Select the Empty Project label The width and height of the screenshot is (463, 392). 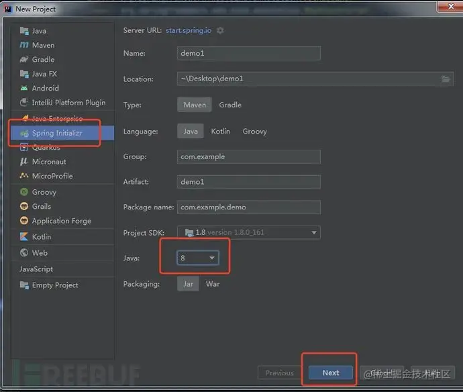coord(55,285)
